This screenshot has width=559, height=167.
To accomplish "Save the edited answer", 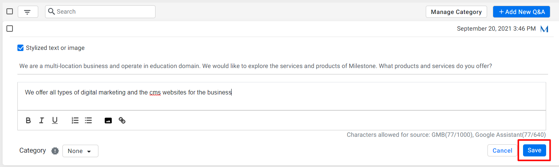I will coord(534,150).
